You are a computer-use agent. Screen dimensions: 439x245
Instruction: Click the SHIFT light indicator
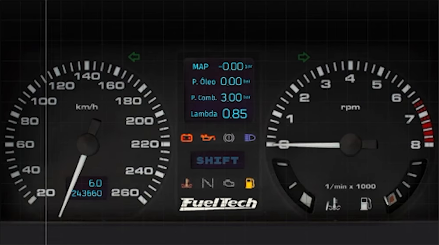[x=218, y=160]
